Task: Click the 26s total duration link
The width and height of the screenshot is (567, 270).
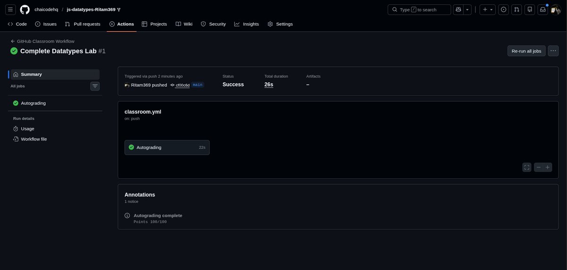Action: (269, 85)
